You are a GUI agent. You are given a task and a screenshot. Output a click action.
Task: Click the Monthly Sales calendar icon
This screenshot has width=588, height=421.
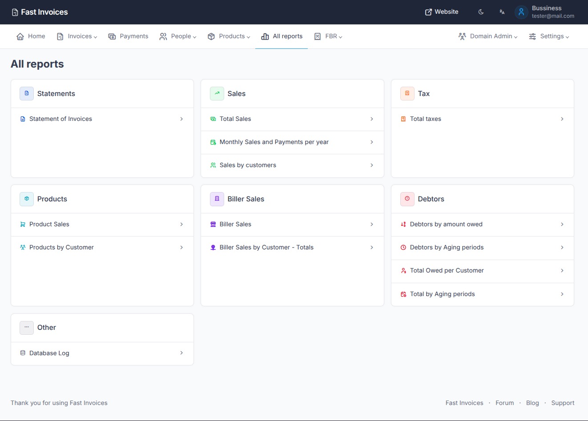coord(213,142)
